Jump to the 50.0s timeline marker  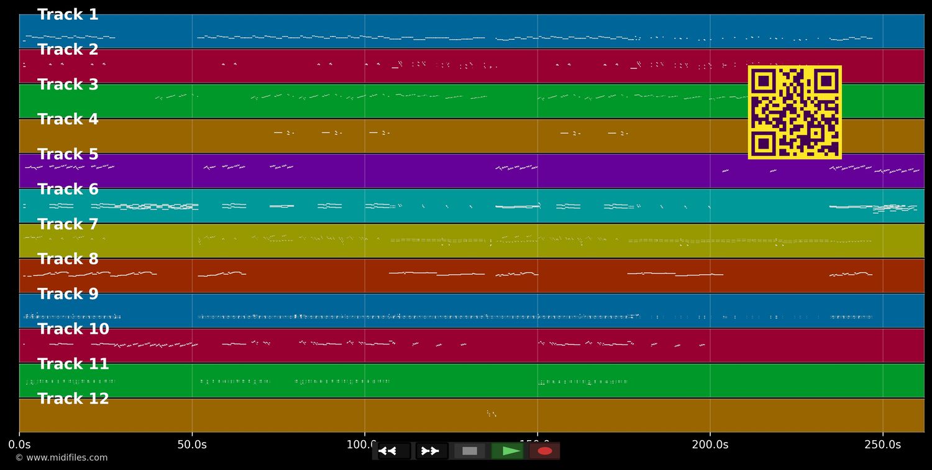[x=192, y=445]
